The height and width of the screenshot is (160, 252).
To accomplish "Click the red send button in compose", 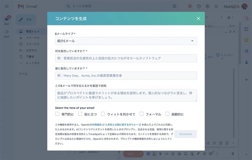I will click(x=131, y=154).
